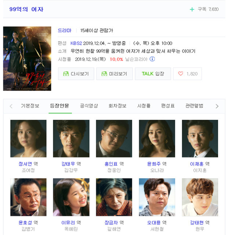Click the Nielsen Korea info icon
Image resolution: width=235 pixels, height=235 pixels.
pos(152,59)
